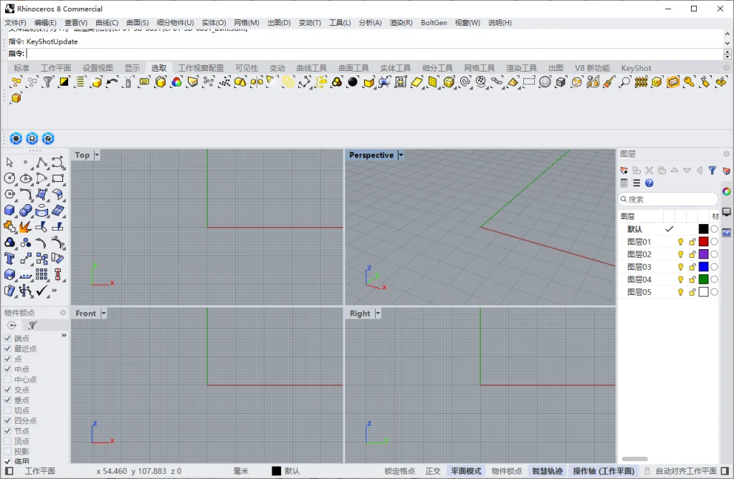
Task: Select the polyline tool
Action: 42,163
